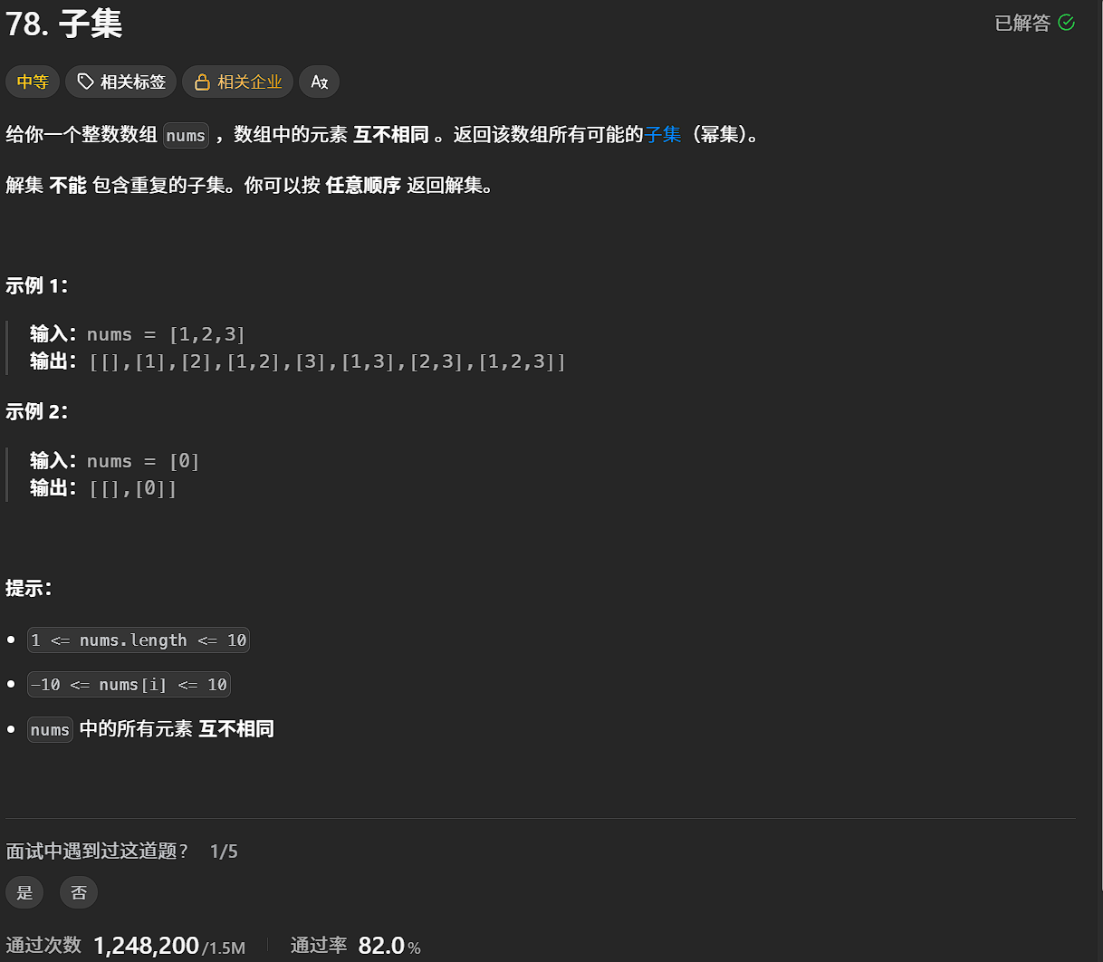Click the 通过率 82.0% statistic

click(x=356, y=946)
